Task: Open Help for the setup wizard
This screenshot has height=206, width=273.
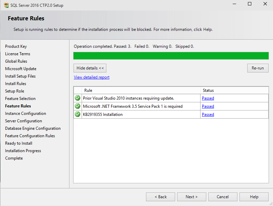Action: 254,197
